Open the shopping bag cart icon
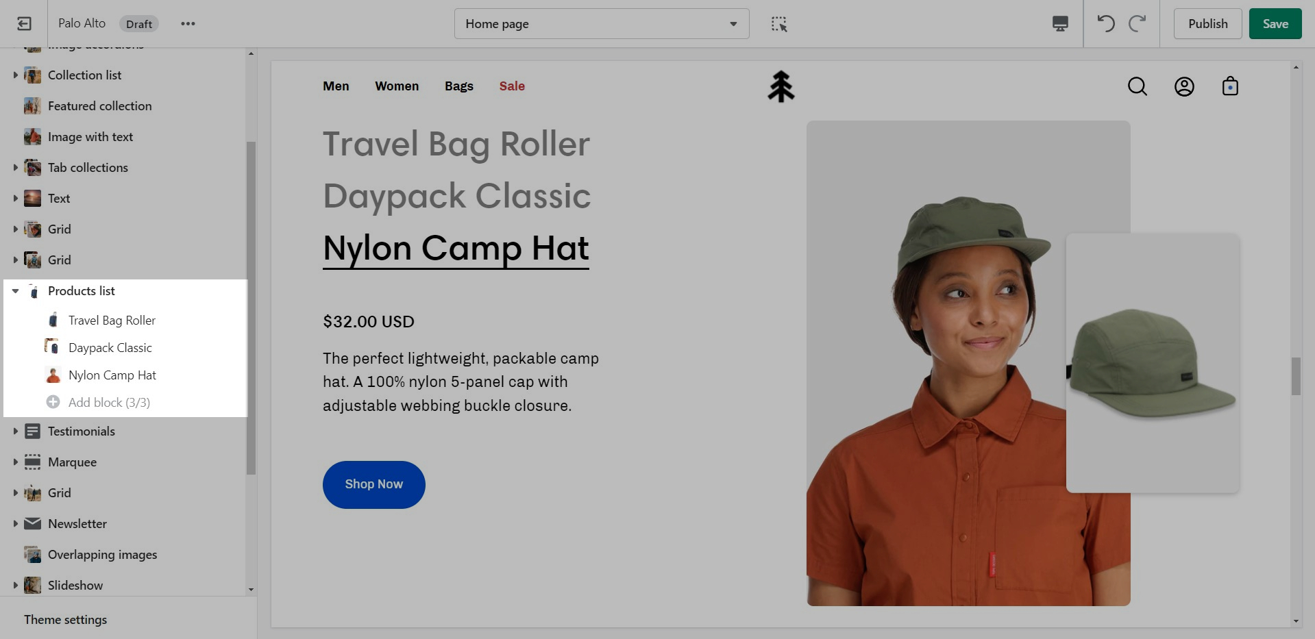Image resolution: width=1315 pixels, height=639 pixels. click(1230, 86)
